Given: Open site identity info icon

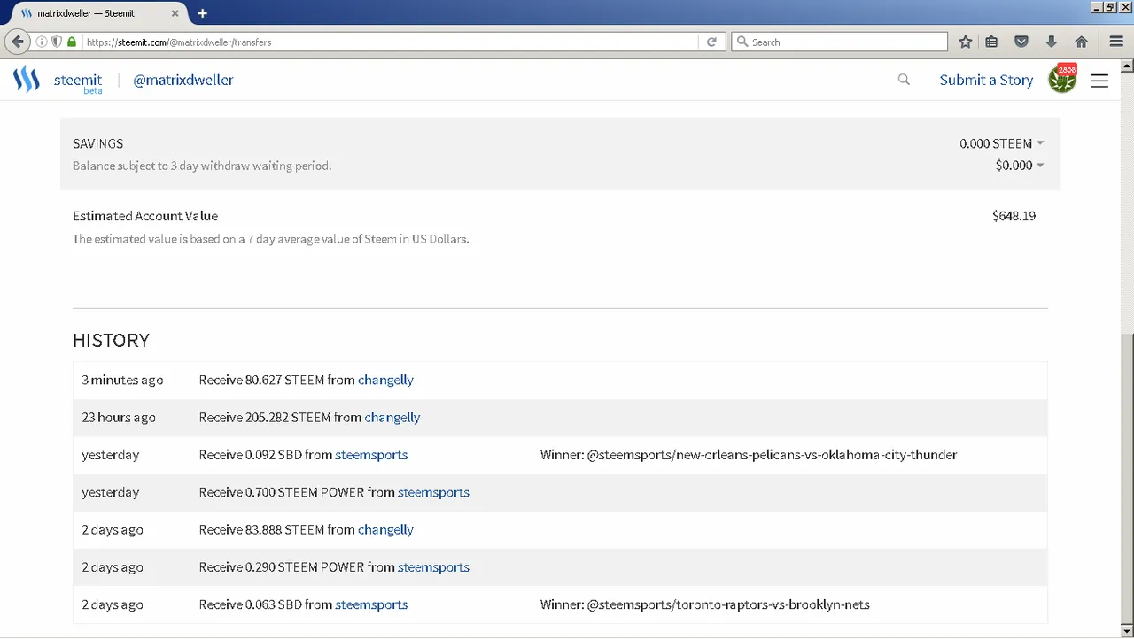Looking at the screenshot, I should tap(42, 42).
